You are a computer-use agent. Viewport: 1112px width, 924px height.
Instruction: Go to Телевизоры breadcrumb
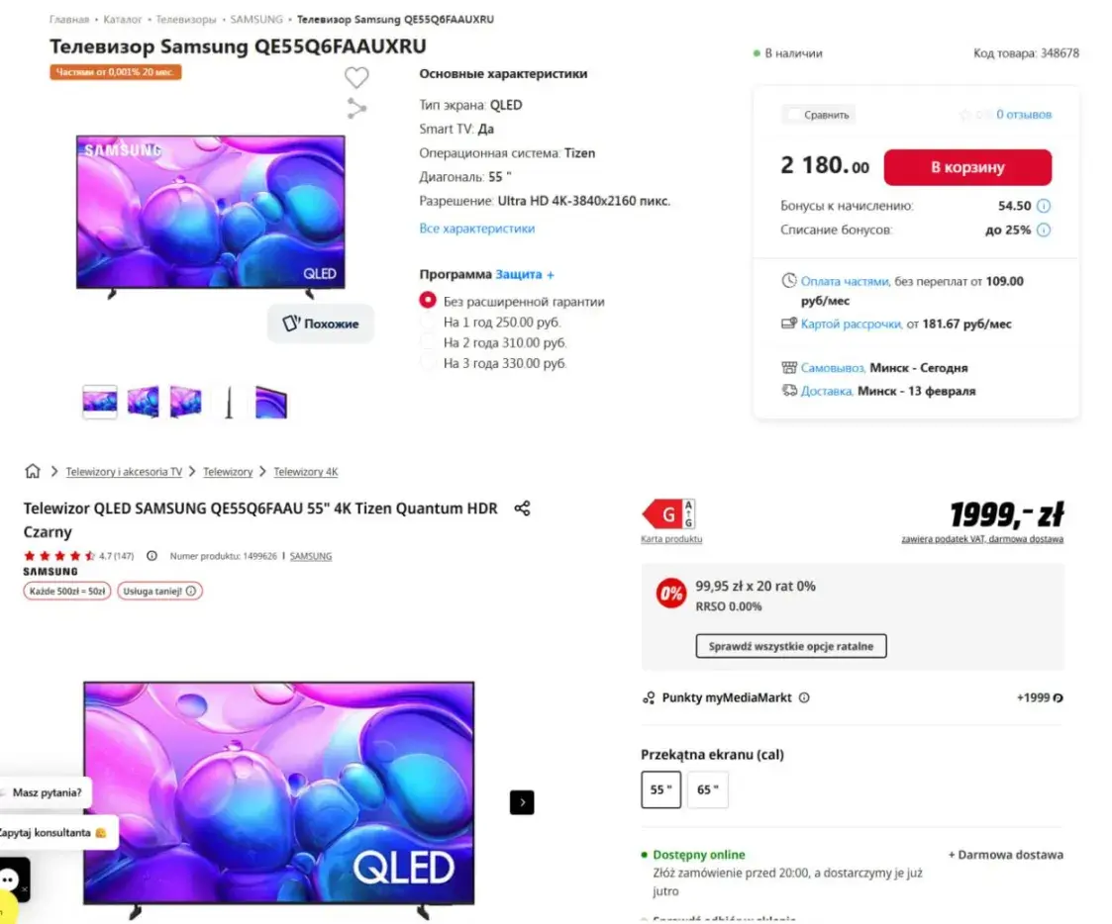(186, 19)
